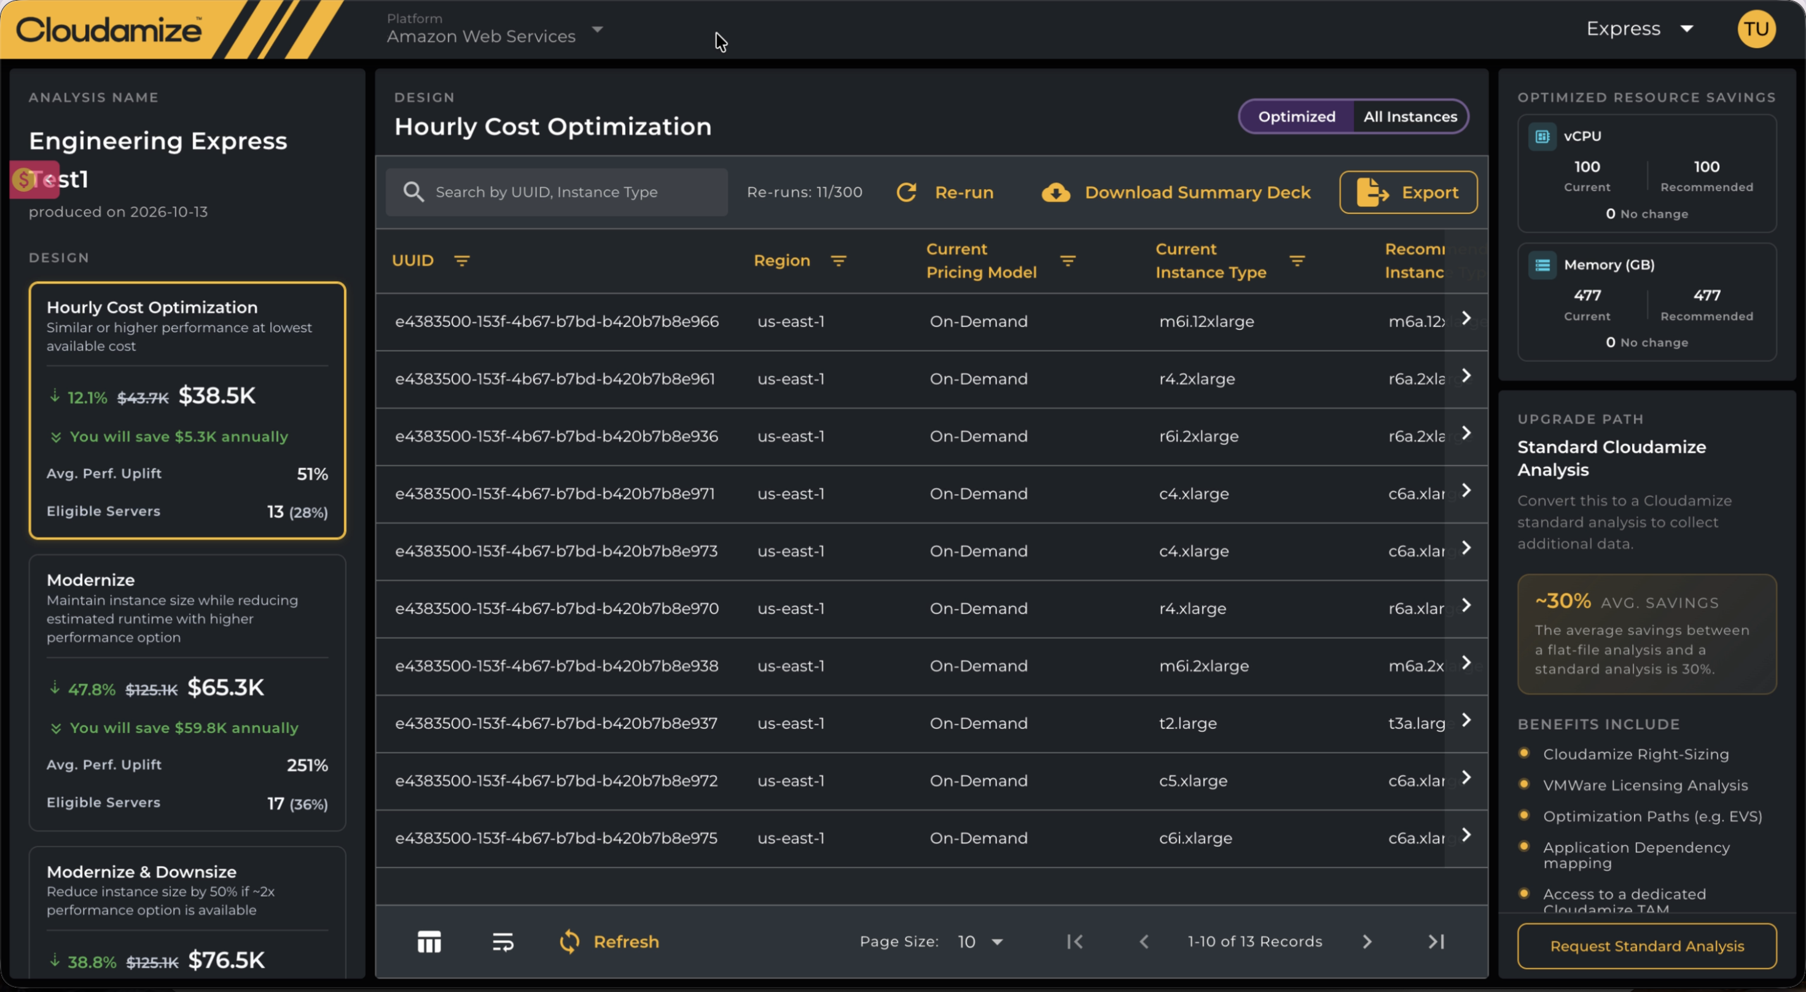Click the Download Summary Deck cloud icon
This screenshot has width=1806, height=992.
(x=1055, y=192)
